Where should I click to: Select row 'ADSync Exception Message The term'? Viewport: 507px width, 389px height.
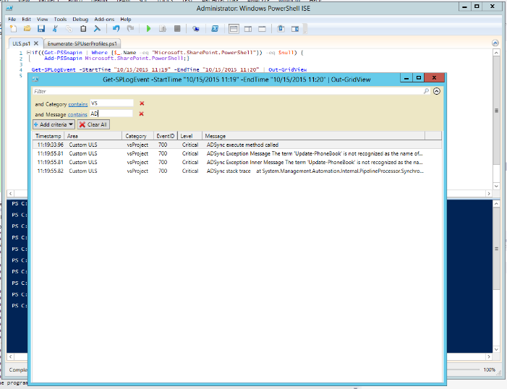coord(237,153)
